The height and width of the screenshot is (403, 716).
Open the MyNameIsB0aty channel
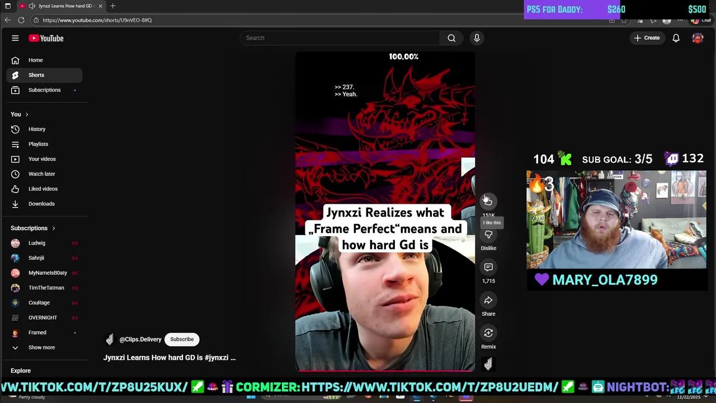pyautogui.click(x=44, y=273)
